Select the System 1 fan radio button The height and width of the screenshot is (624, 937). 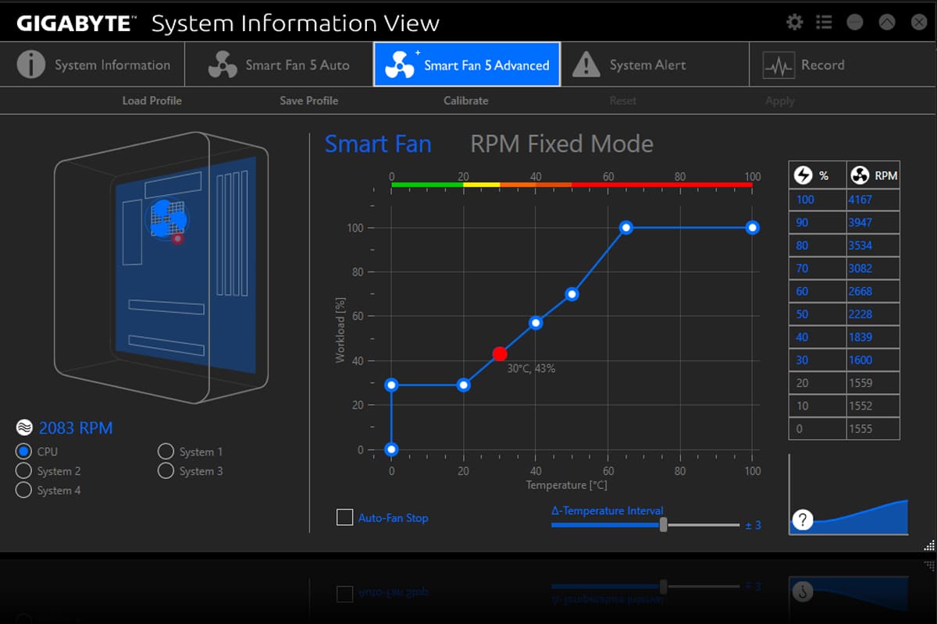[x=166, y=451]
